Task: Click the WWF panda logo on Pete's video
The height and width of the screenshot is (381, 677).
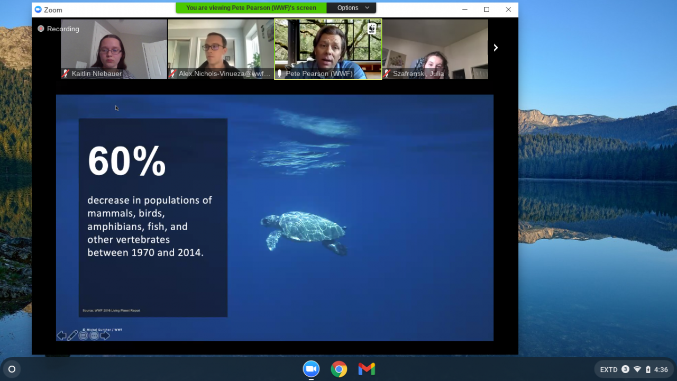Action: point(372,29)
